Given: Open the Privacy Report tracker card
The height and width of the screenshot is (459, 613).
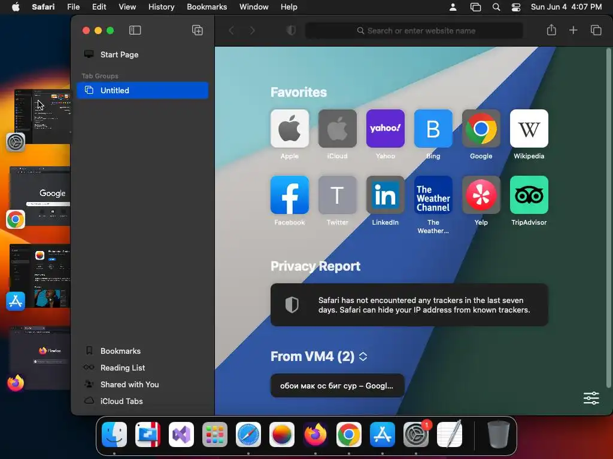Looking at the screenshot, I should [409, 305].
